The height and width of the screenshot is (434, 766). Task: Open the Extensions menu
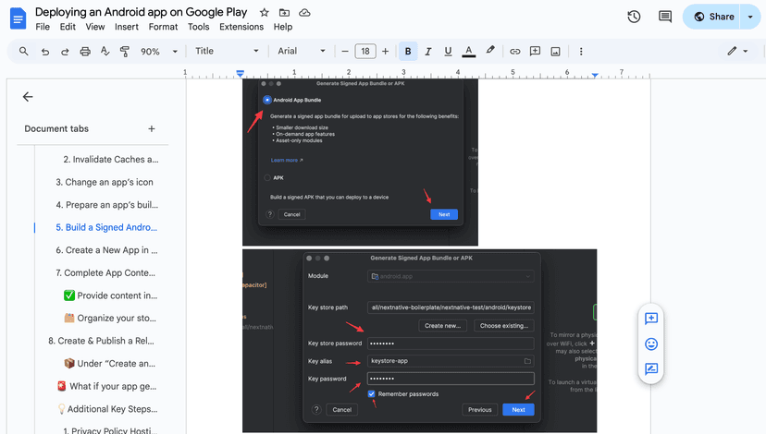click(x=241, y=27)
